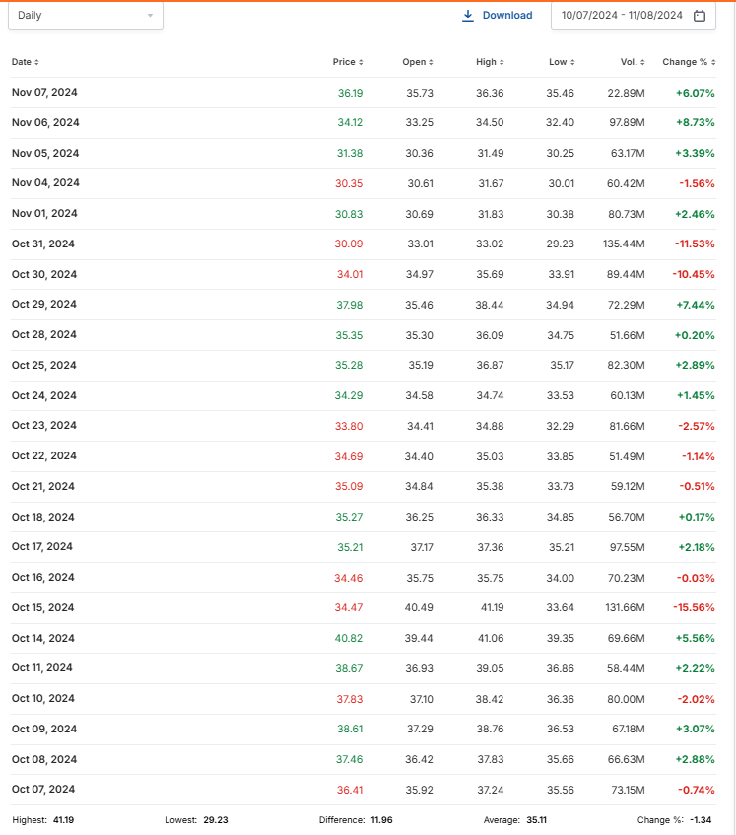The width and height of the screenshot is (736, 835).
Task: Click volume 80.00M on Oct 10
Action: (627, 699)
